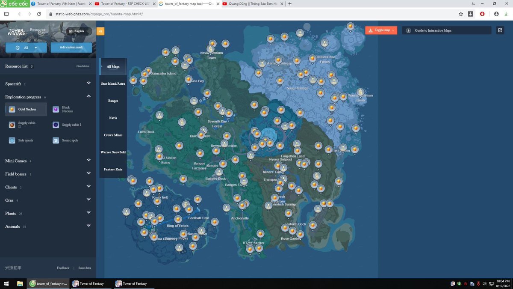This screenshot has width=513, height=289.
Task: Click the browser back arrow
Action: pos(19,14)
